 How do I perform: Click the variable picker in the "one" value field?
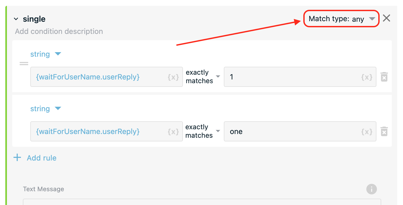pyautogui.click(x=367, y=132)
